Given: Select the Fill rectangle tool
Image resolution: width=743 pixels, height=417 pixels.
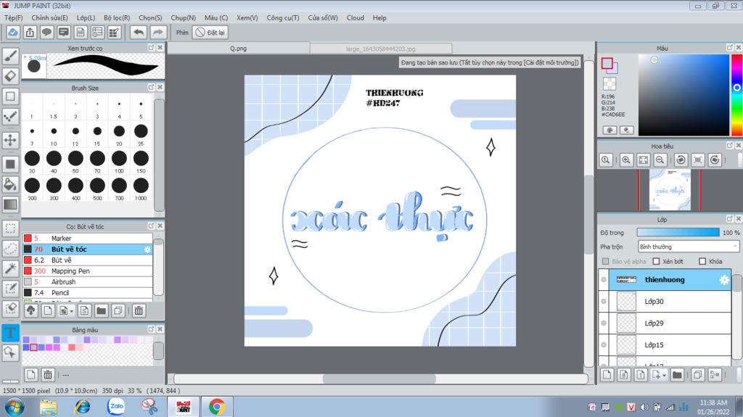Looking at the screenshot, I should [x=10, y=165].
